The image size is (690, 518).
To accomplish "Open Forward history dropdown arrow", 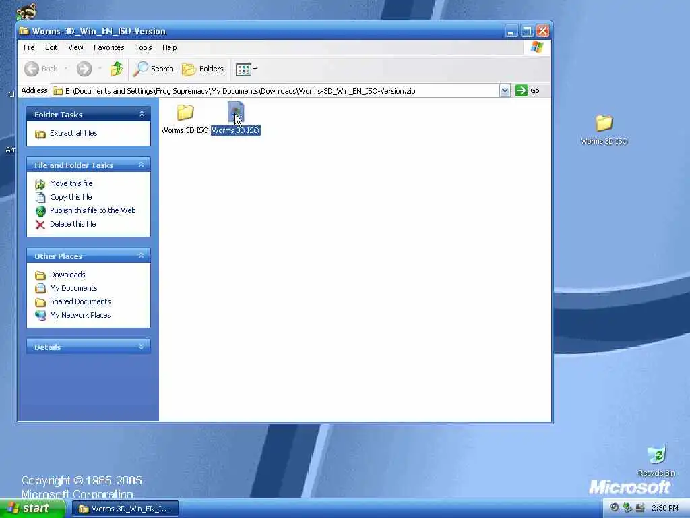I will point(100,69).
